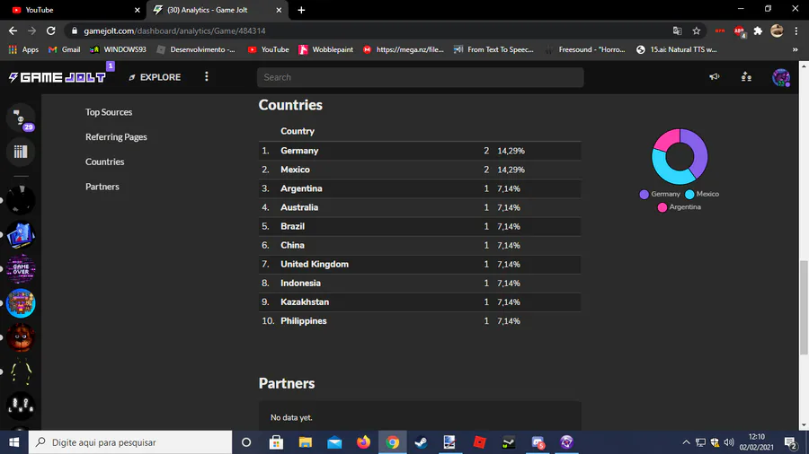Open the three-dot more menu beside Explore

pos(207,76)
